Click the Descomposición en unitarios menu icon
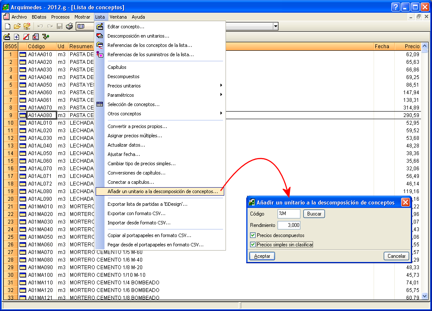 tap(100, 36)
